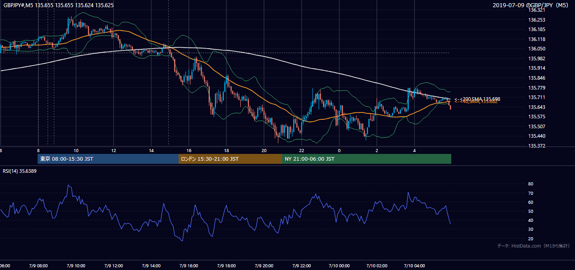Click bottom date label 7/9 18:00
The height and width of the screenshot is (270, 575).
pyautogui.click(x=226, y=266)
